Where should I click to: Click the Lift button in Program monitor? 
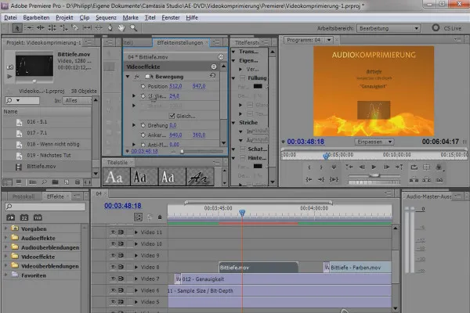[x=414, y=180]
